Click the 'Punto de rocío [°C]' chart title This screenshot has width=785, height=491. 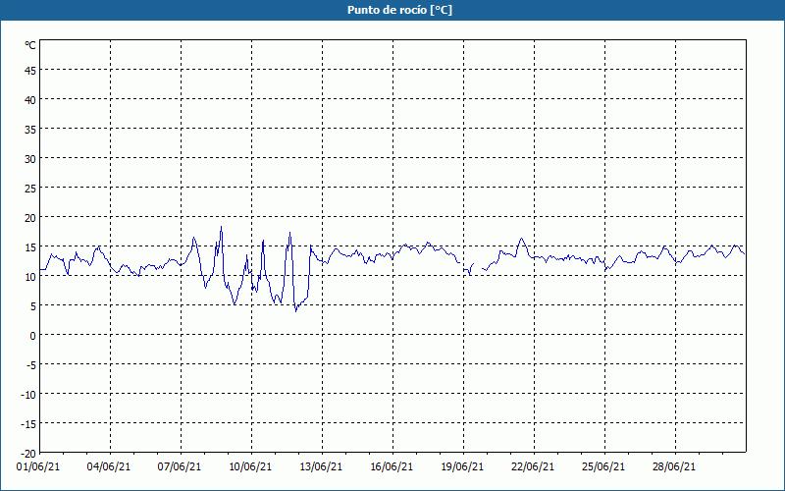click(399, 10)
